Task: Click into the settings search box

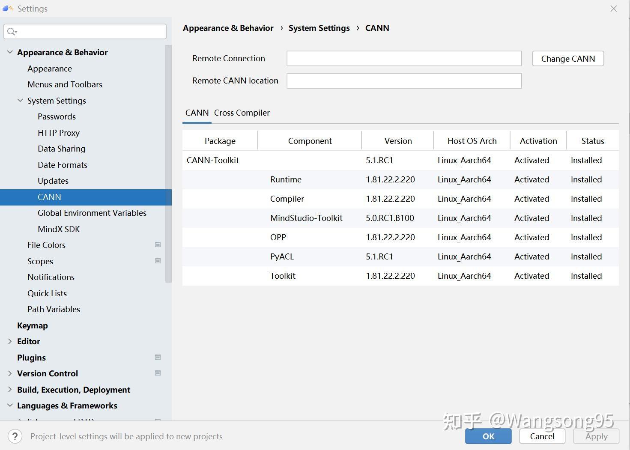Action: [x=85, y=31]
